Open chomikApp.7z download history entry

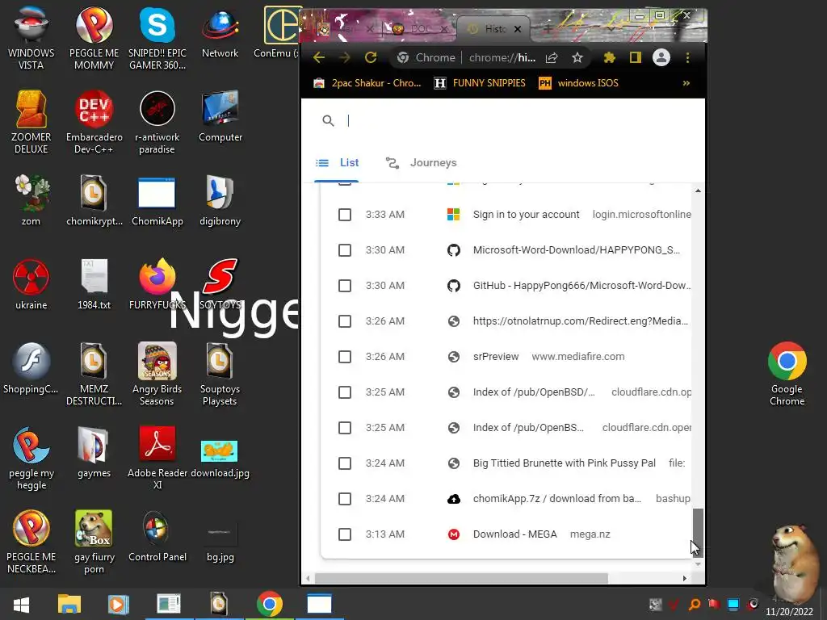click(557, 499)
